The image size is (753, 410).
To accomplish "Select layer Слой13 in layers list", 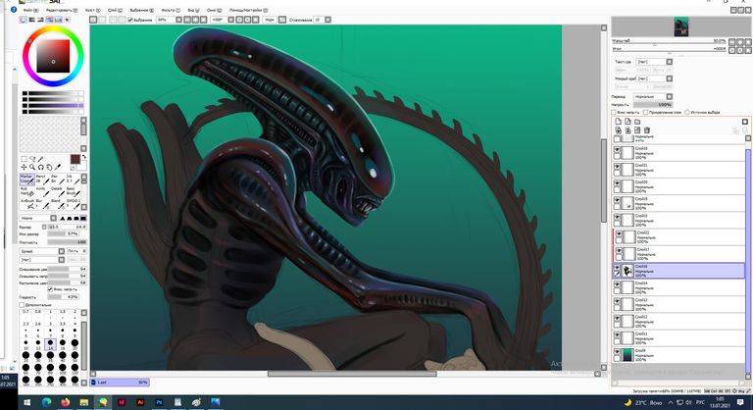I will pos(679,304).
